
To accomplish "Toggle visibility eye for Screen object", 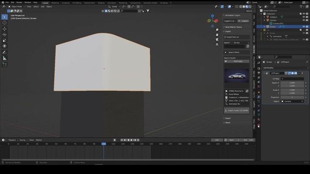I will [304, 27].
